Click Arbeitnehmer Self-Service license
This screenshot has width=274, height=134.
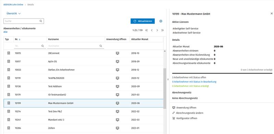(x=186, y=33)
